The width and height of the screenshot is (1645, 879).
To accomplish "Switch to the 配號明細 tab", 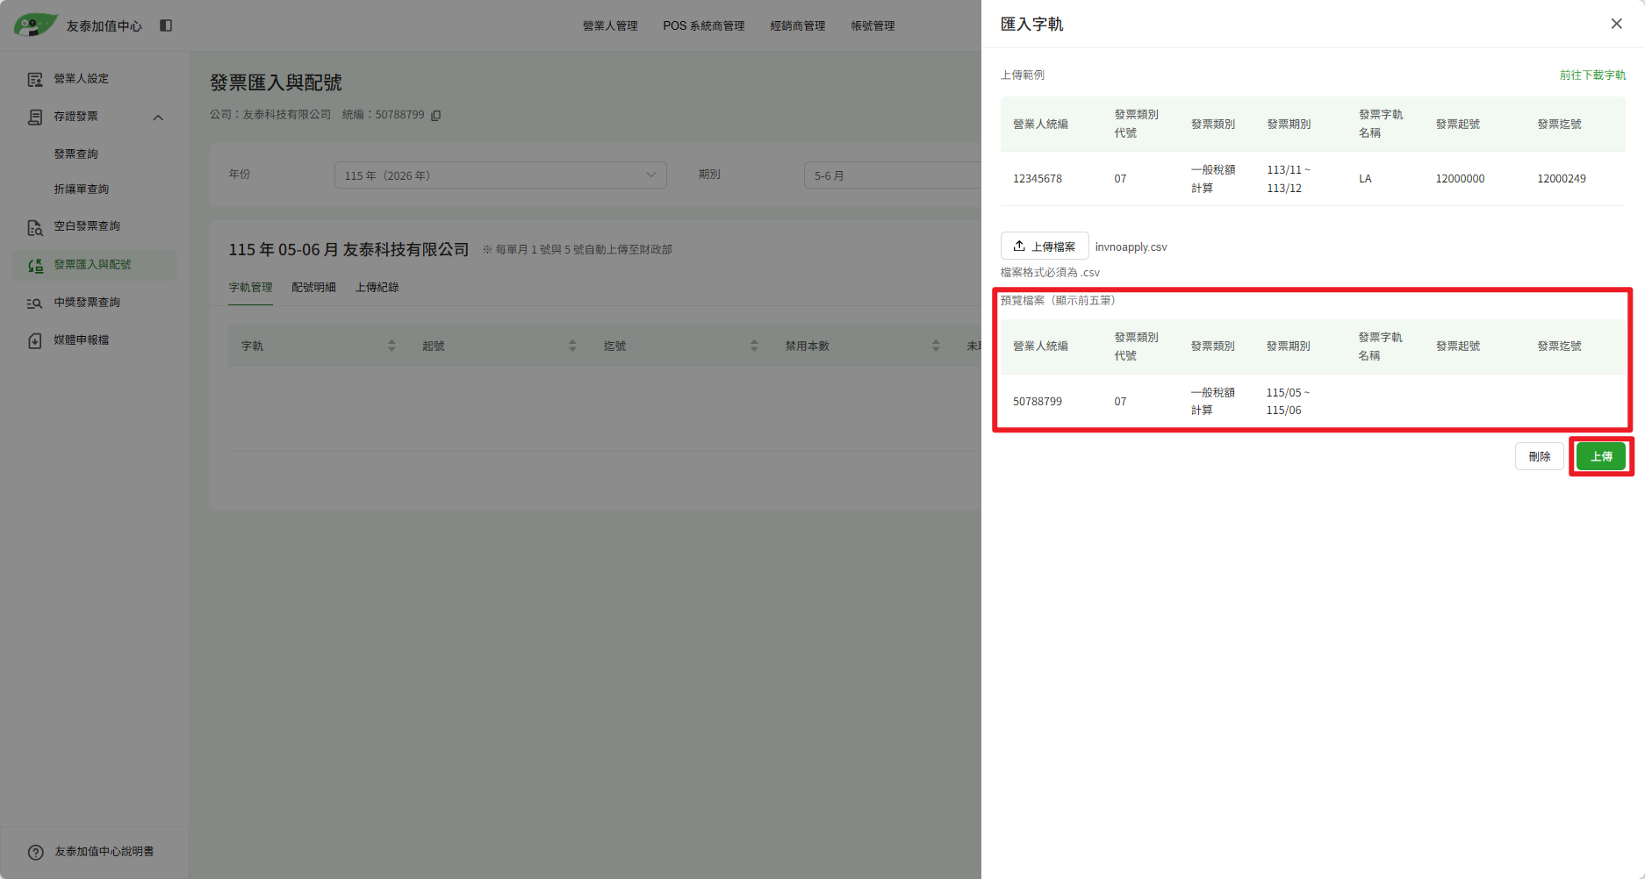I will point(313,288).
